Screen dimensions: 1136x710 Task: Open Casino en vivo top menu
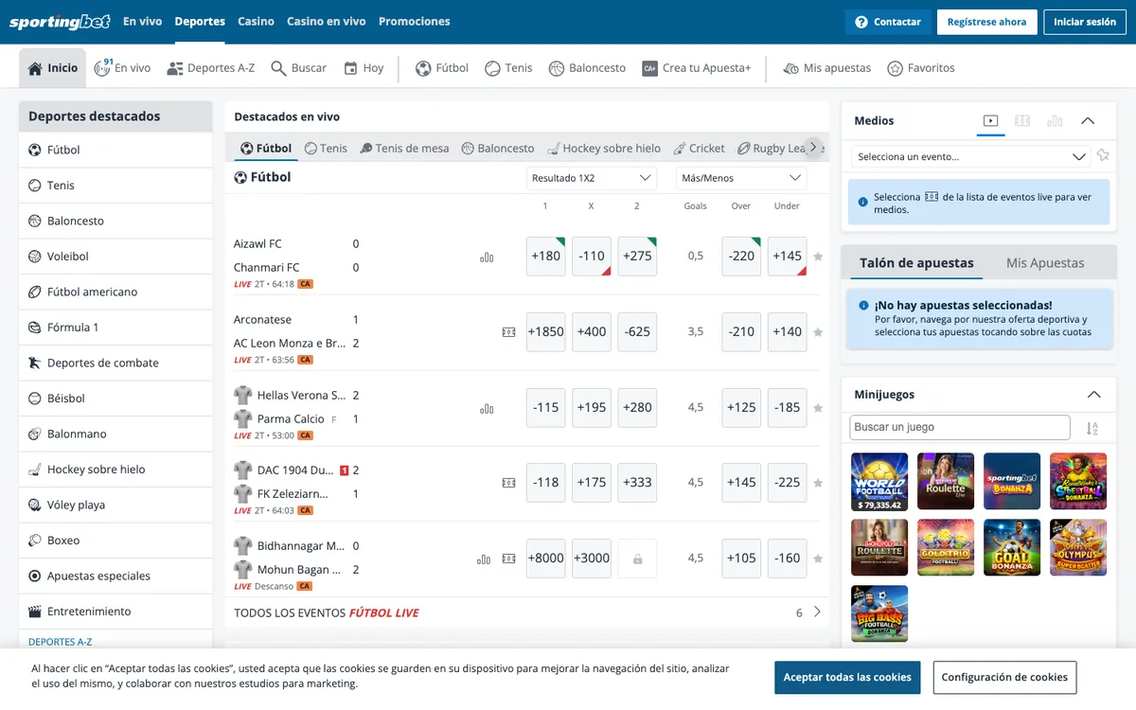click(x=327, y=22)
